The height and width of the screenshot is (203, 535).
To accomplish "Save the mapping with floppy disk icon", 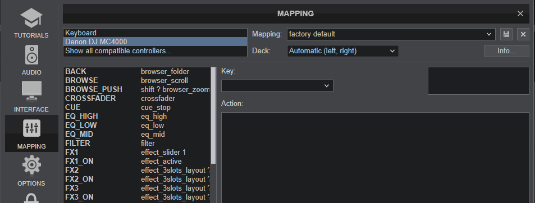I will click(506, 34).
